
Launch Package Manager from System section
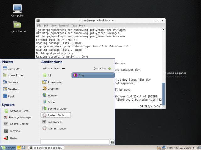click(x=18, y=117)
